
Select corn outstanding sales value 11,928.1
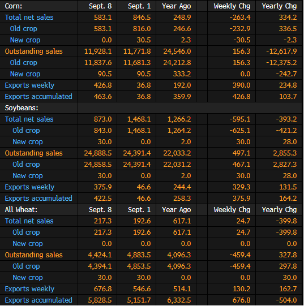click(x=98, y=51)
